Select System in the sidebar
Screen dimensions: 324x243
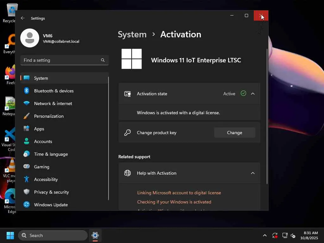pyautogui.click(x=64, y=78)
